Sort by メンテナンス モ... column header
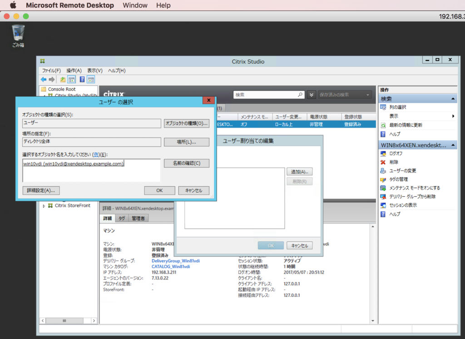 click(254, 117)
